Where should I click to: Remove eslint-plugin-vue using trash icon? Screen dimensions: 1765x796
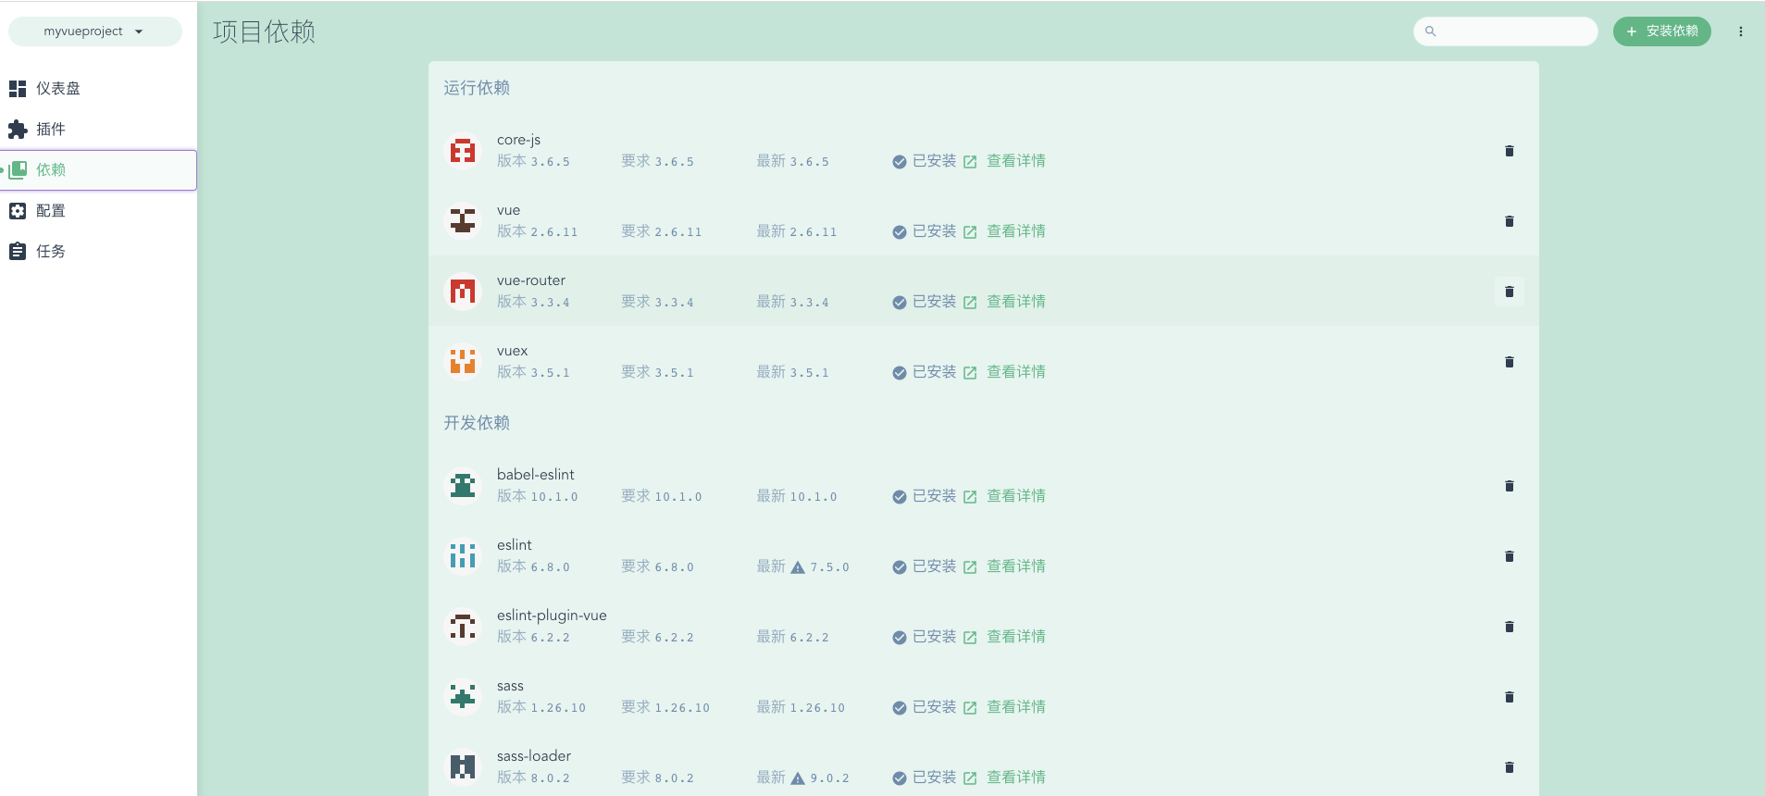(x=1510, y=627)
